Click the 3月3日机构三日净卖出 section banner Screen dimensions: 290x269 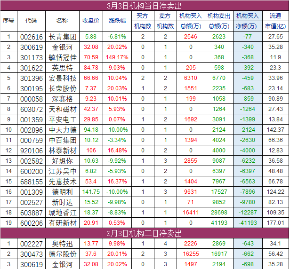145,233
